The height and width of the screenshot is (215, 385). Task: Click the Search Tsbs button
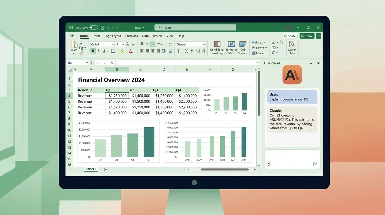click(x=292, y=48)
